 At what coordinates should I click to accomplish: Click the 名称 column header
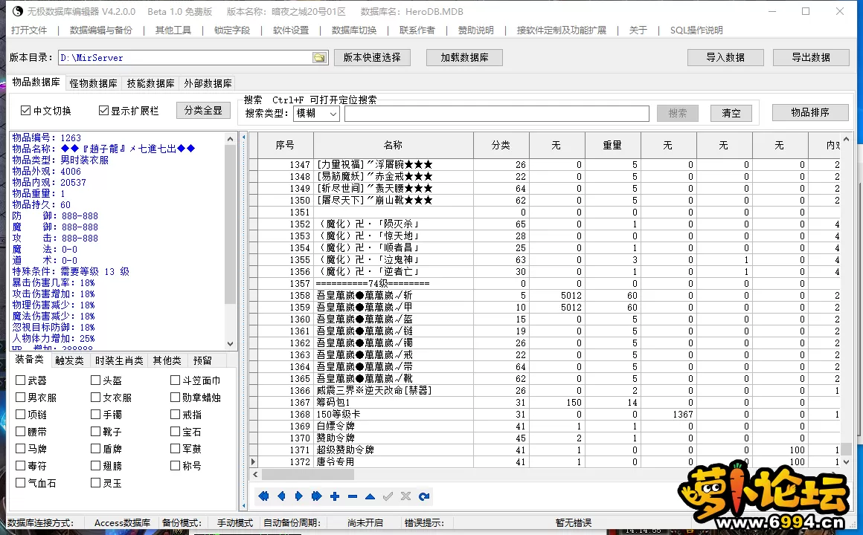point(393,145)
